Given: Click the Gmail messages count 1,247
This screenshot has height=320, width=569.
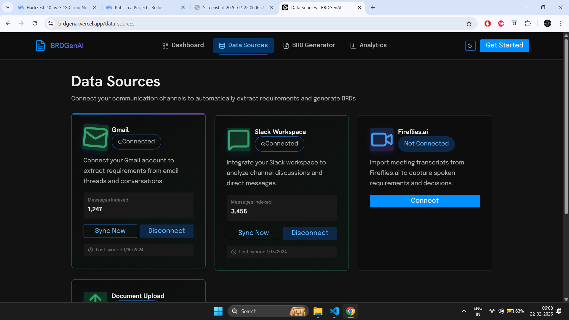Looking at the screenshot, I should click(x=95, y=209).
